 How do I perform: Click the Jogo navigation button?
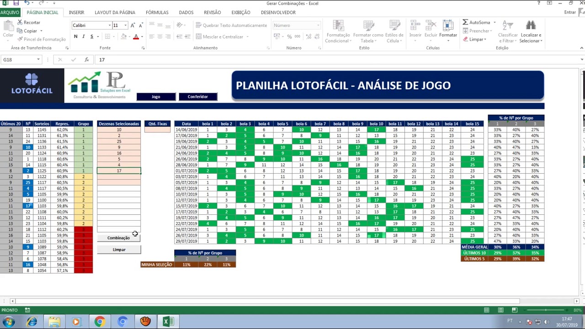point(156,96)
